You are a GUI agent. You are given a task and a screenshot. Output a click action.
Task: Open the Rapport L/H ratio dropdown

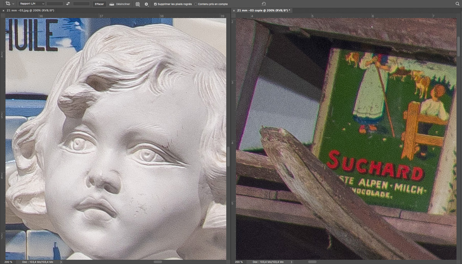pyautogui.click(x=32, y=4)
